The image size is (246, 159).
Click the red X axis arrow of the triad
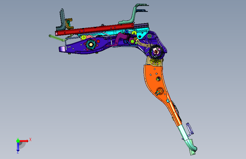tap(24, 141)
